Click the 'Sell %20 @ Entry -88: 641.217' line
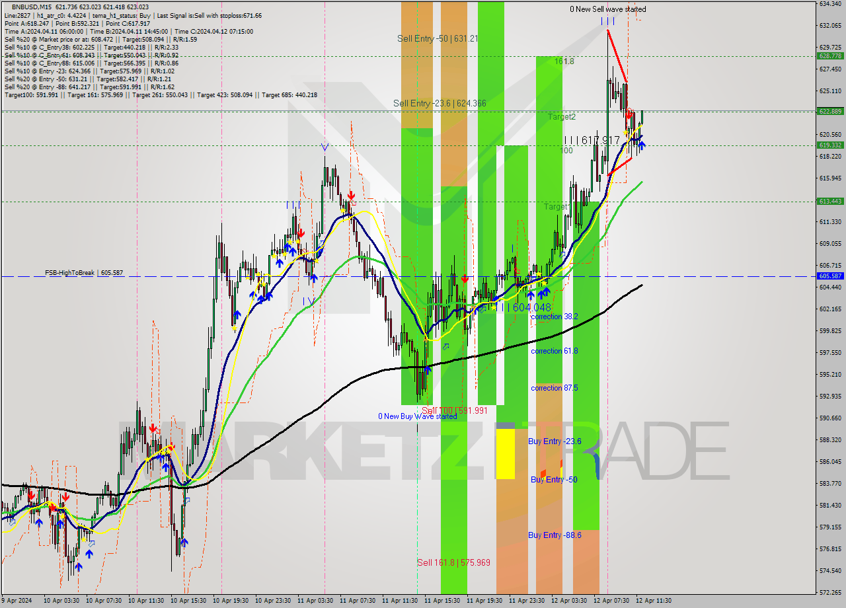Viewport: 846px width, 608px height. 89,87
